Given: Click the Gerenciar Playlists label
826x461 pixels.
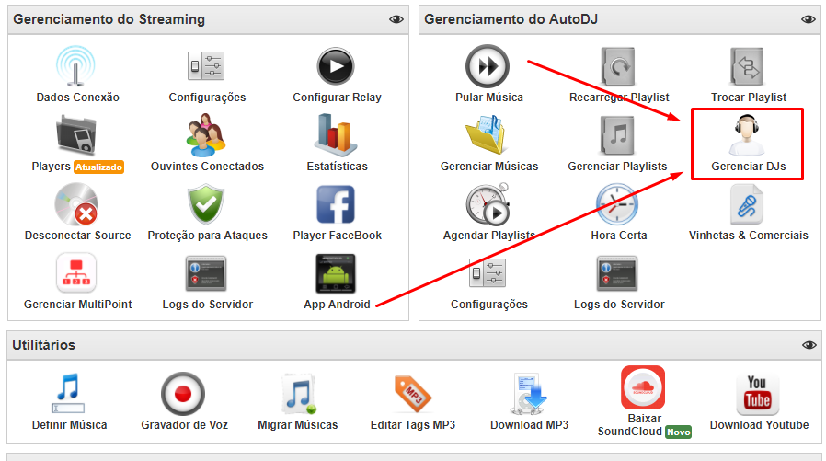Looking at the screenshot, I should [617, 167].
